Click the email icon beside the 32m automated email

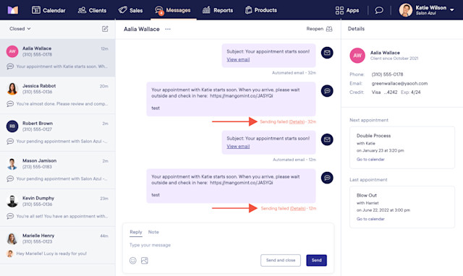327,53
